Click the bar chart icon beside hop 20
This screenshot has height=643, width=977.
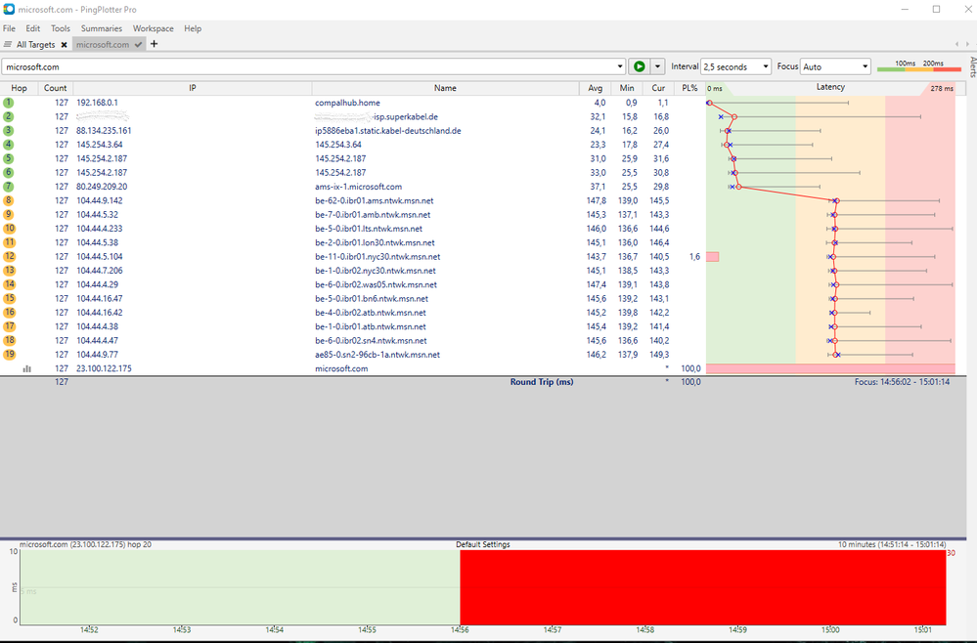(26, 368)
